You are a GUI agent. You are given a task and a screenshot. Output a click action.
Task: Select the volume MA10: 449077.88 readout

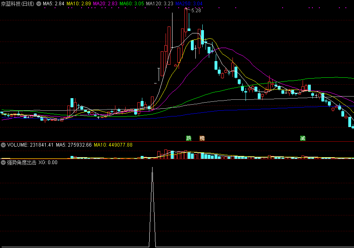point(113,145)
